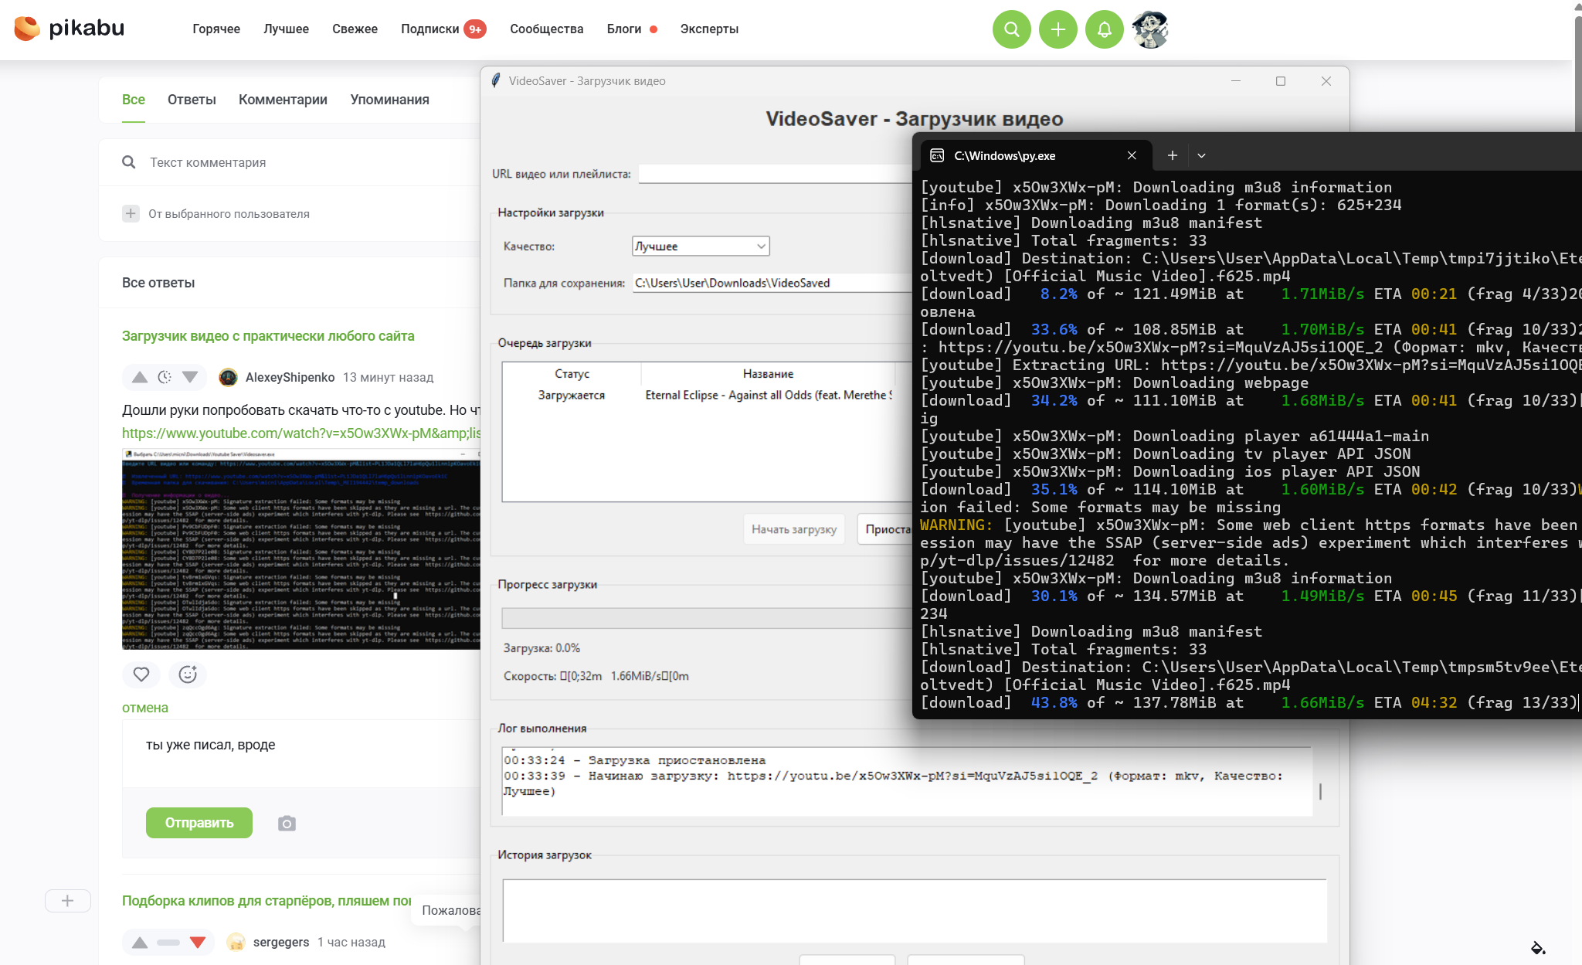The image size is (1582, 965).
Task: Open terminal new-tab dropdown chevron
Action: click(x=1201, y=155)
